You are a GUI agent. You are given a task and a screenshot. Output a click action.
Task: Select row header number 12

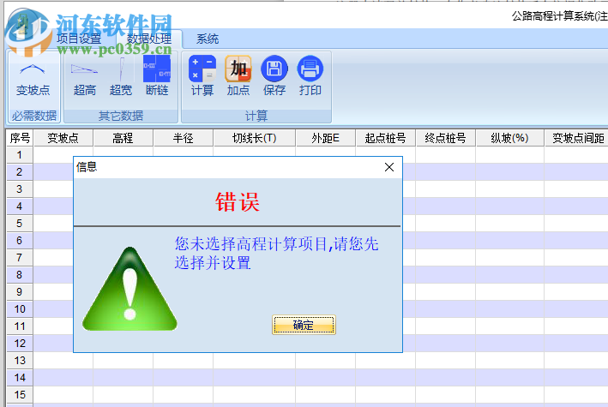tap(20, 343)
